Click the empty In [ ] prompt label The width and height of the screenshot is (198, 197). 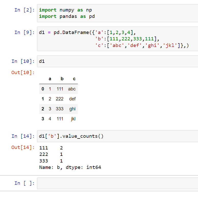24,183
